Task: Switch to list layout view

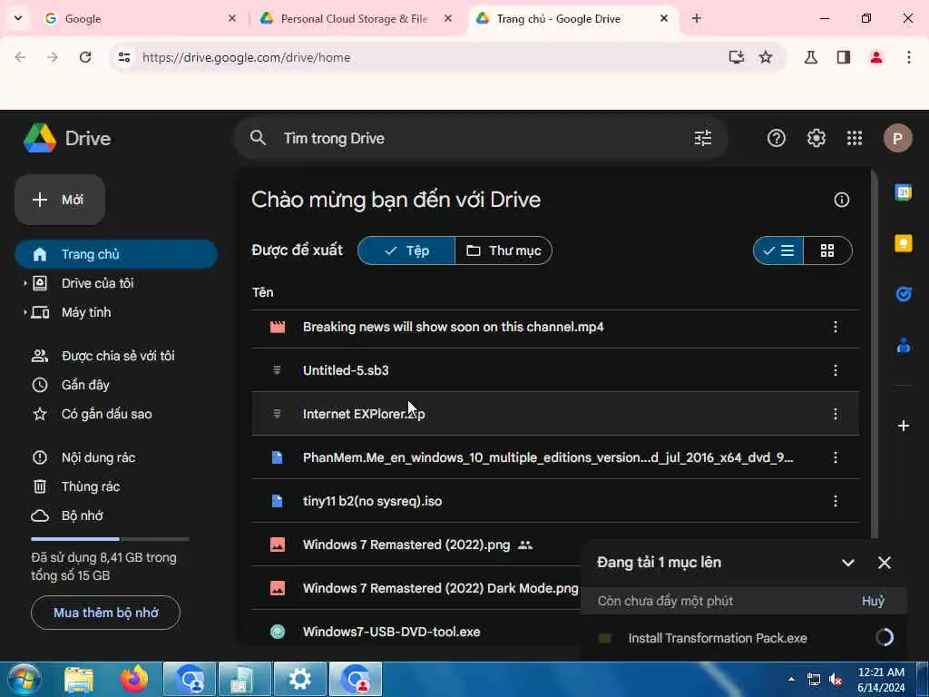Action: [778, 250]
